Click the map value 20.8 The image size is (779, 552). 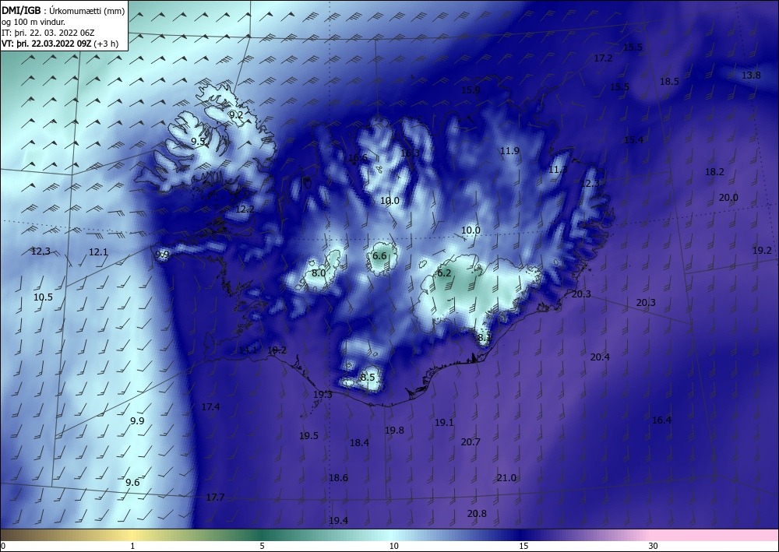[477, 514]
